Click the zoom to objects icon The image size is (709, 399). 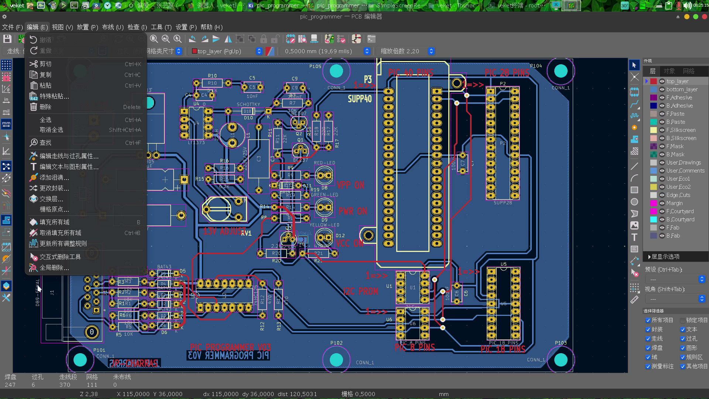(166, 39)
